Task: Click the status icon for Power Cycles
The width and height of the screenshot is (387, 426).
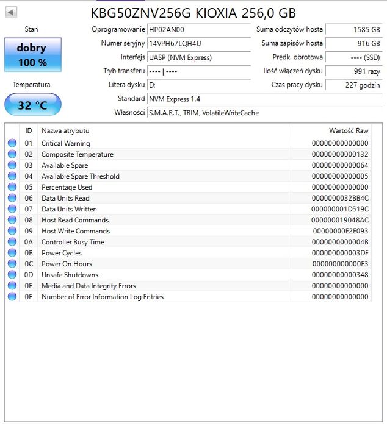Action: (x=12, y=253)
